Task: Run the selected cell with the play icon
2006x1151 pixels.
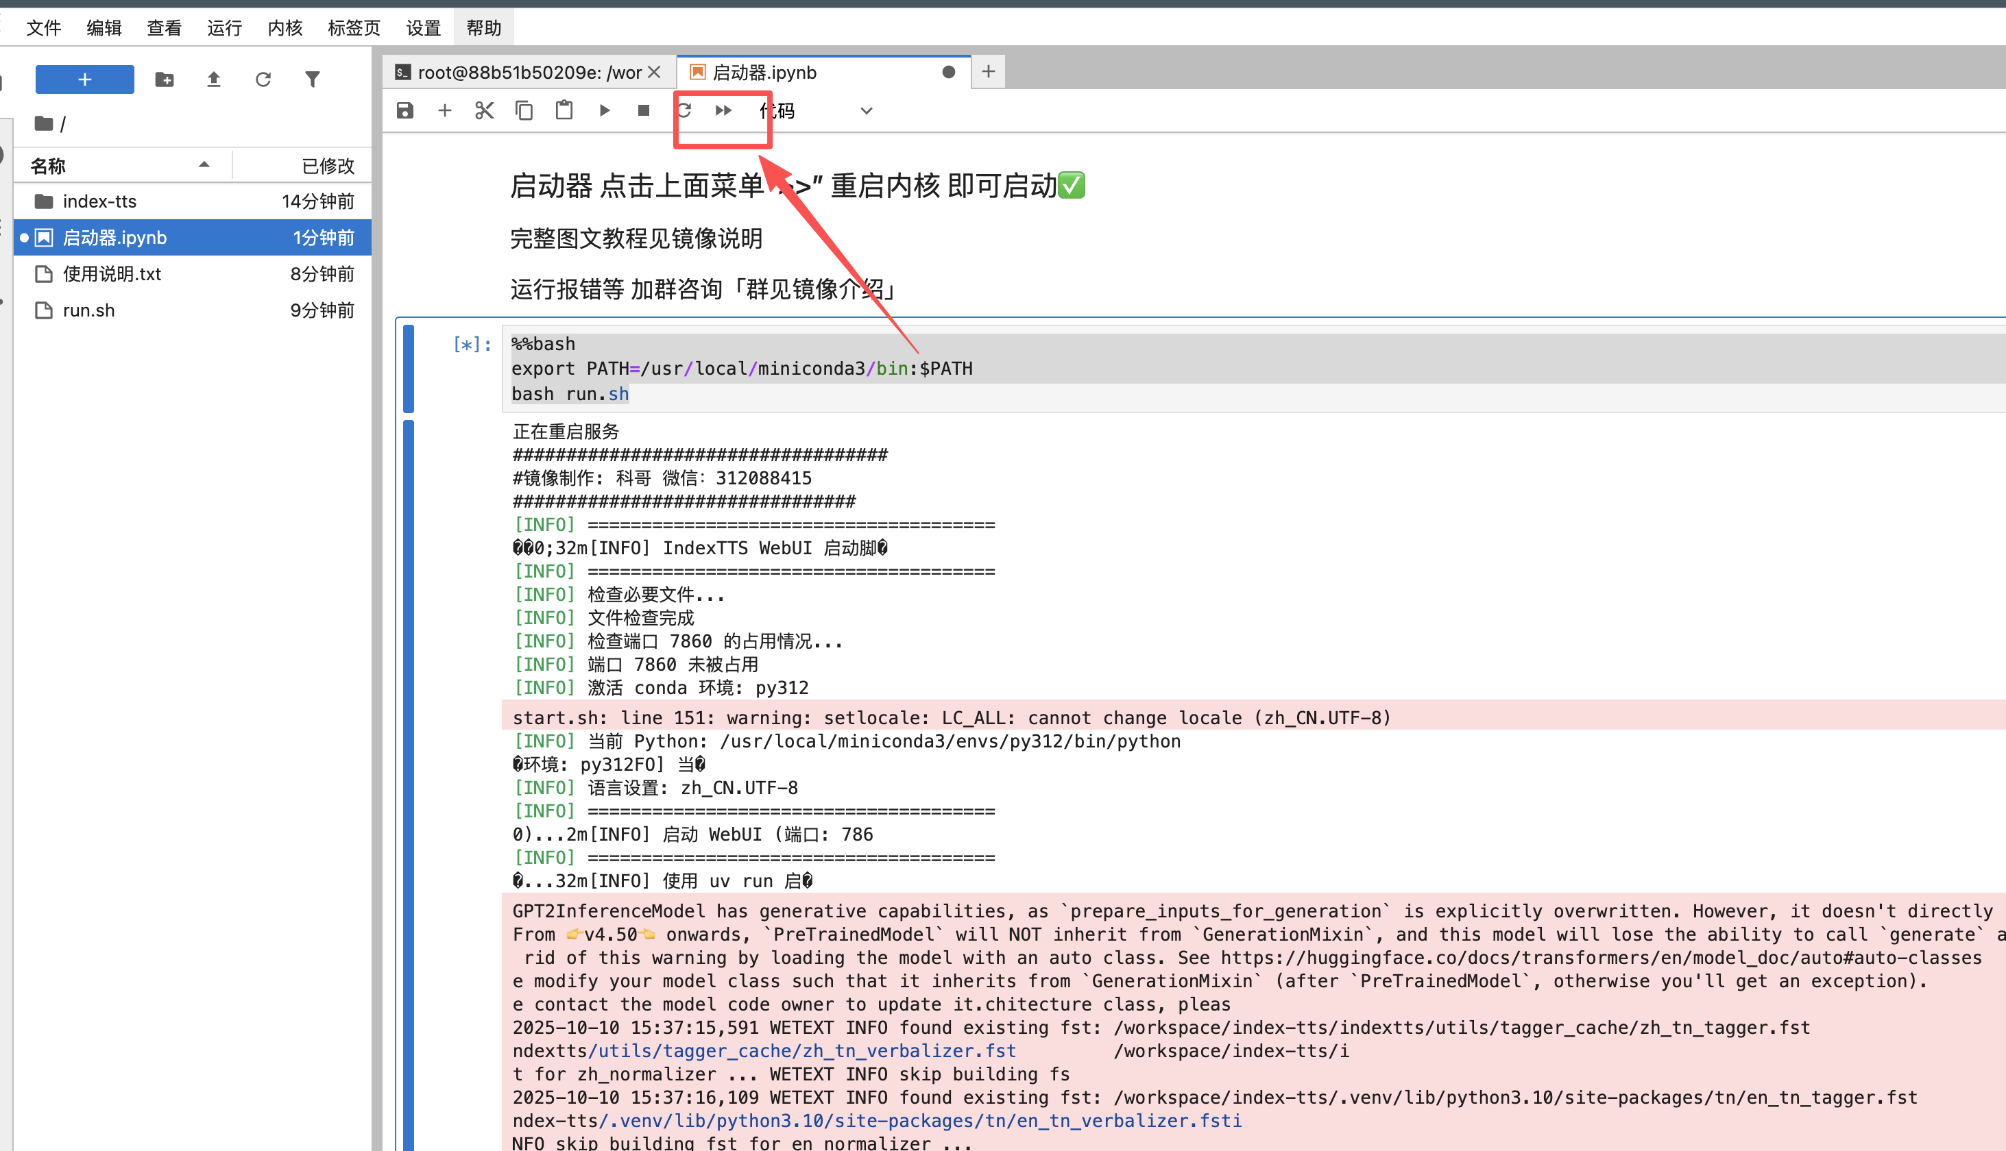Action: 604,111
